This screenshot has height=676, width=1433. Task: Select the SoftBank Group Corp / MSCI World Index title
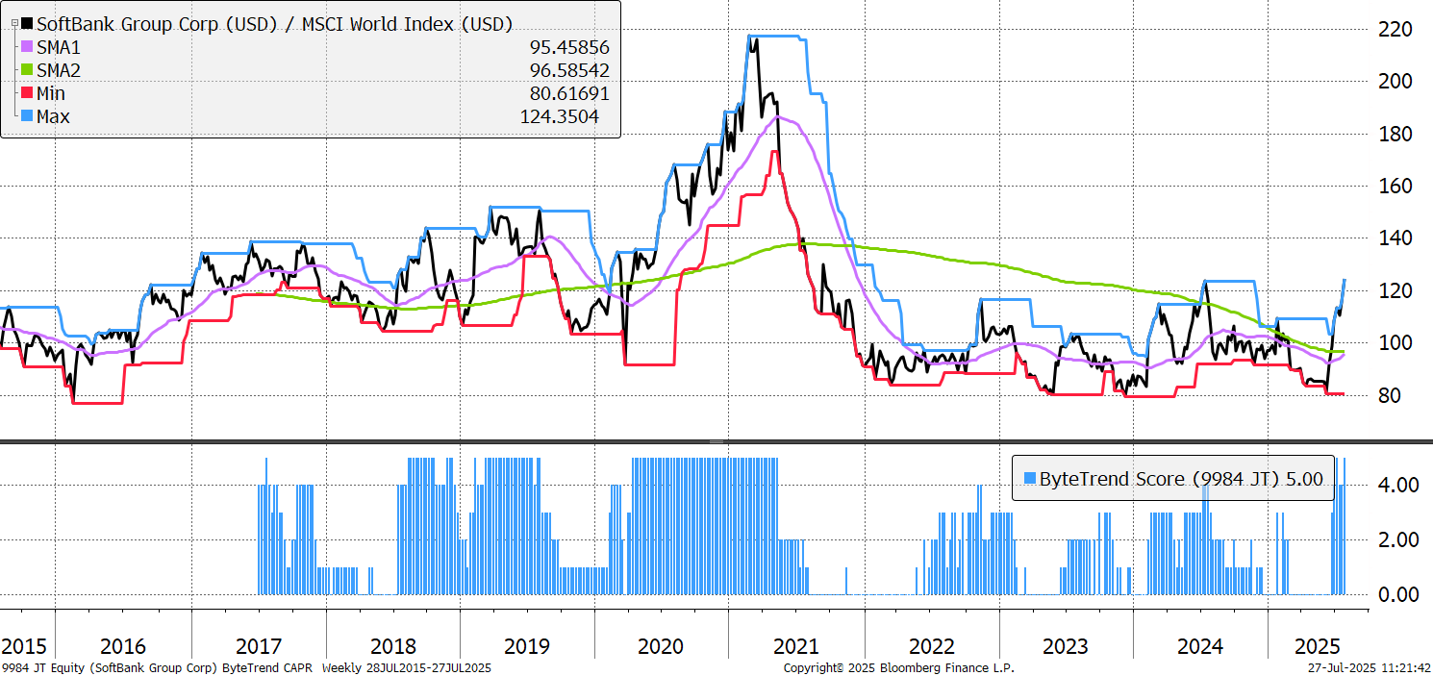274,24
